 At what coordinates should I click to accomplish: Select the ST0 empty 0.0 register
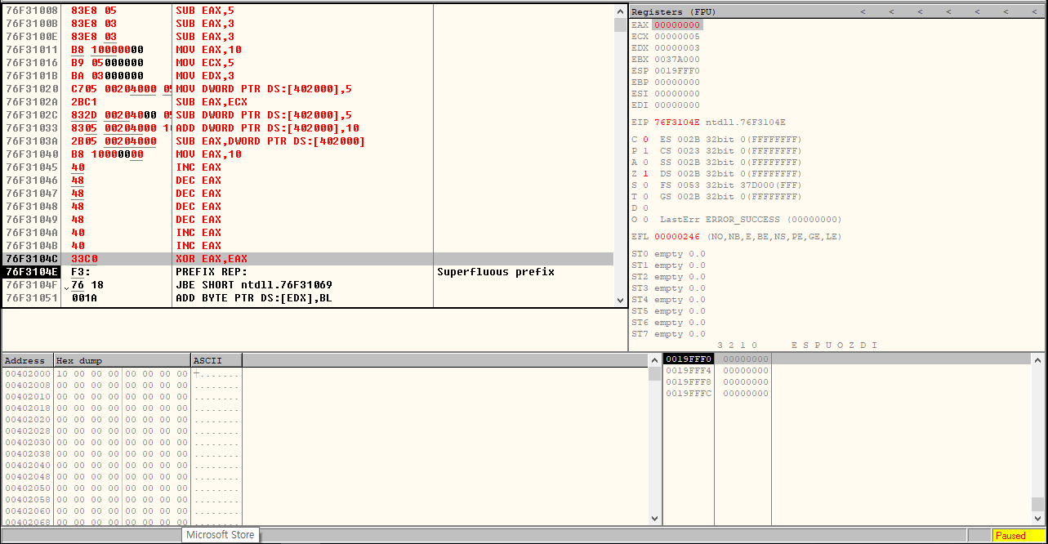click(668, 254)
